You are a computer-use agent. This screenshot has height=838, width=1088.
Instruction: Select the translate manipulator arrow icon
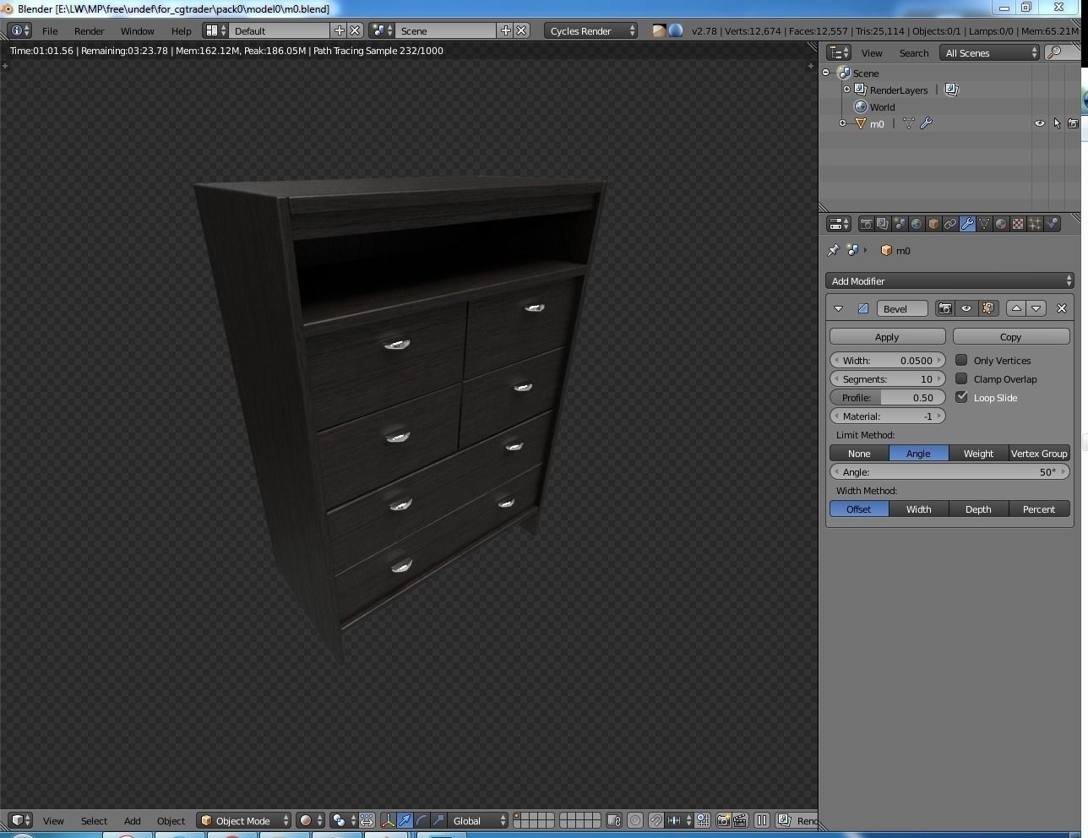click(x=405, y=820)
